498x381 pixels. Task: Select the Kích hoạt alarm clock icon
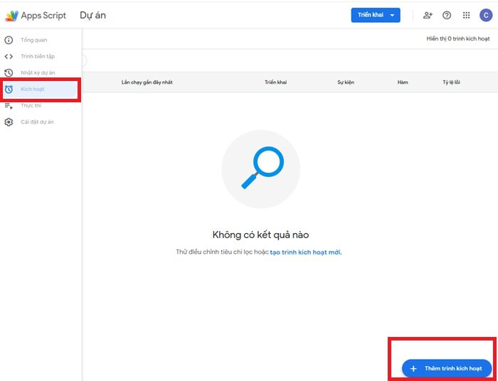pos(9,89)
